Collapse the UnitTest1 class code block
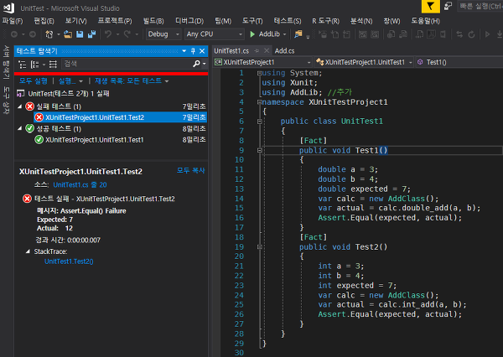This screenshot has width=503, height=357. pos(260,122)
